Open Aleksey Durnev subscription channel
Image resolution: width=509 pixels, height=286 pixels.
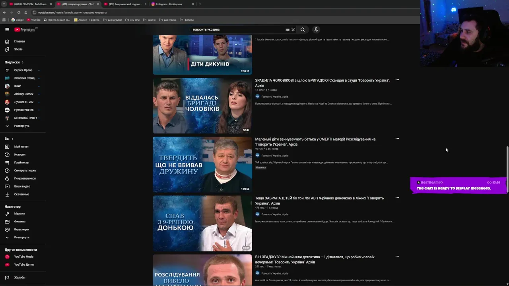point(23,94)
